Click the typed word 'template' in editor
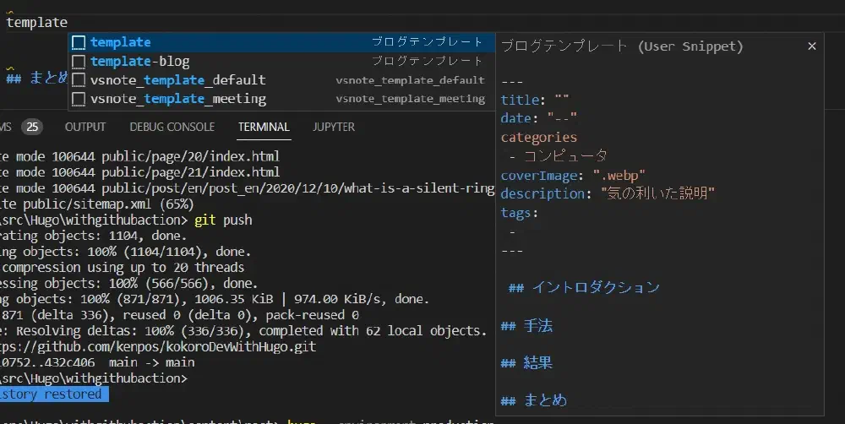Image resolution: width=845 pixels, height=424 pixels. pyautogui.click(x=37, y=23)
